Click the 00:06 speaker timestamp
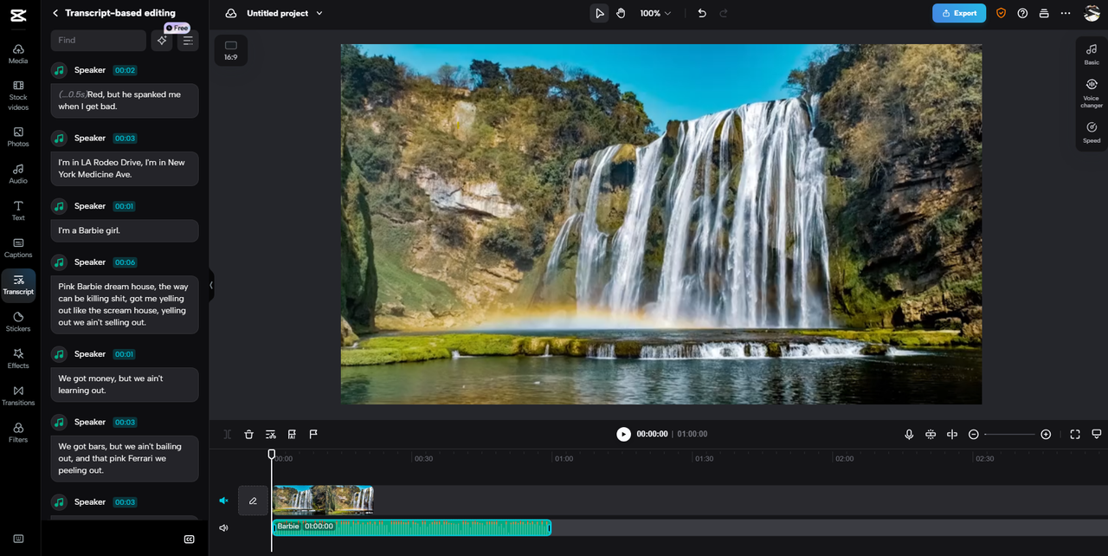1108x556 pixels. [x=125, y=262]
